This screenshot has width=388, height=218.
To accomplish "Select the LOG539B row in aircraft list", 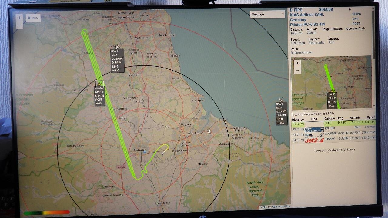I will point(333,134).
